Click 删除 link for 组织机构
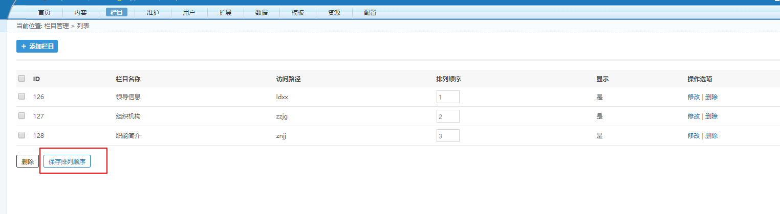 coord(711,116)
